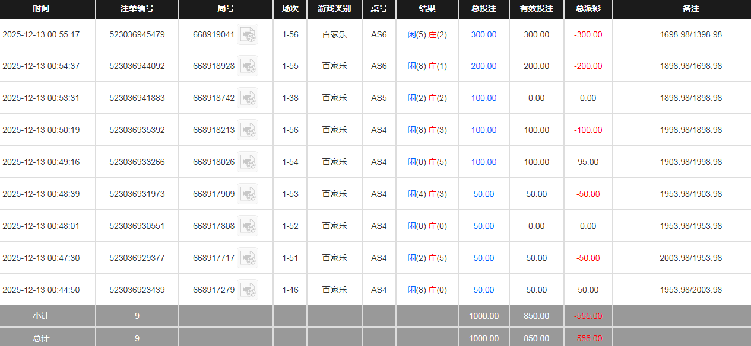This screenshot has width=751, height=346.
Task: Open the blue 200.00 total bet link
Action: (483, 66)
